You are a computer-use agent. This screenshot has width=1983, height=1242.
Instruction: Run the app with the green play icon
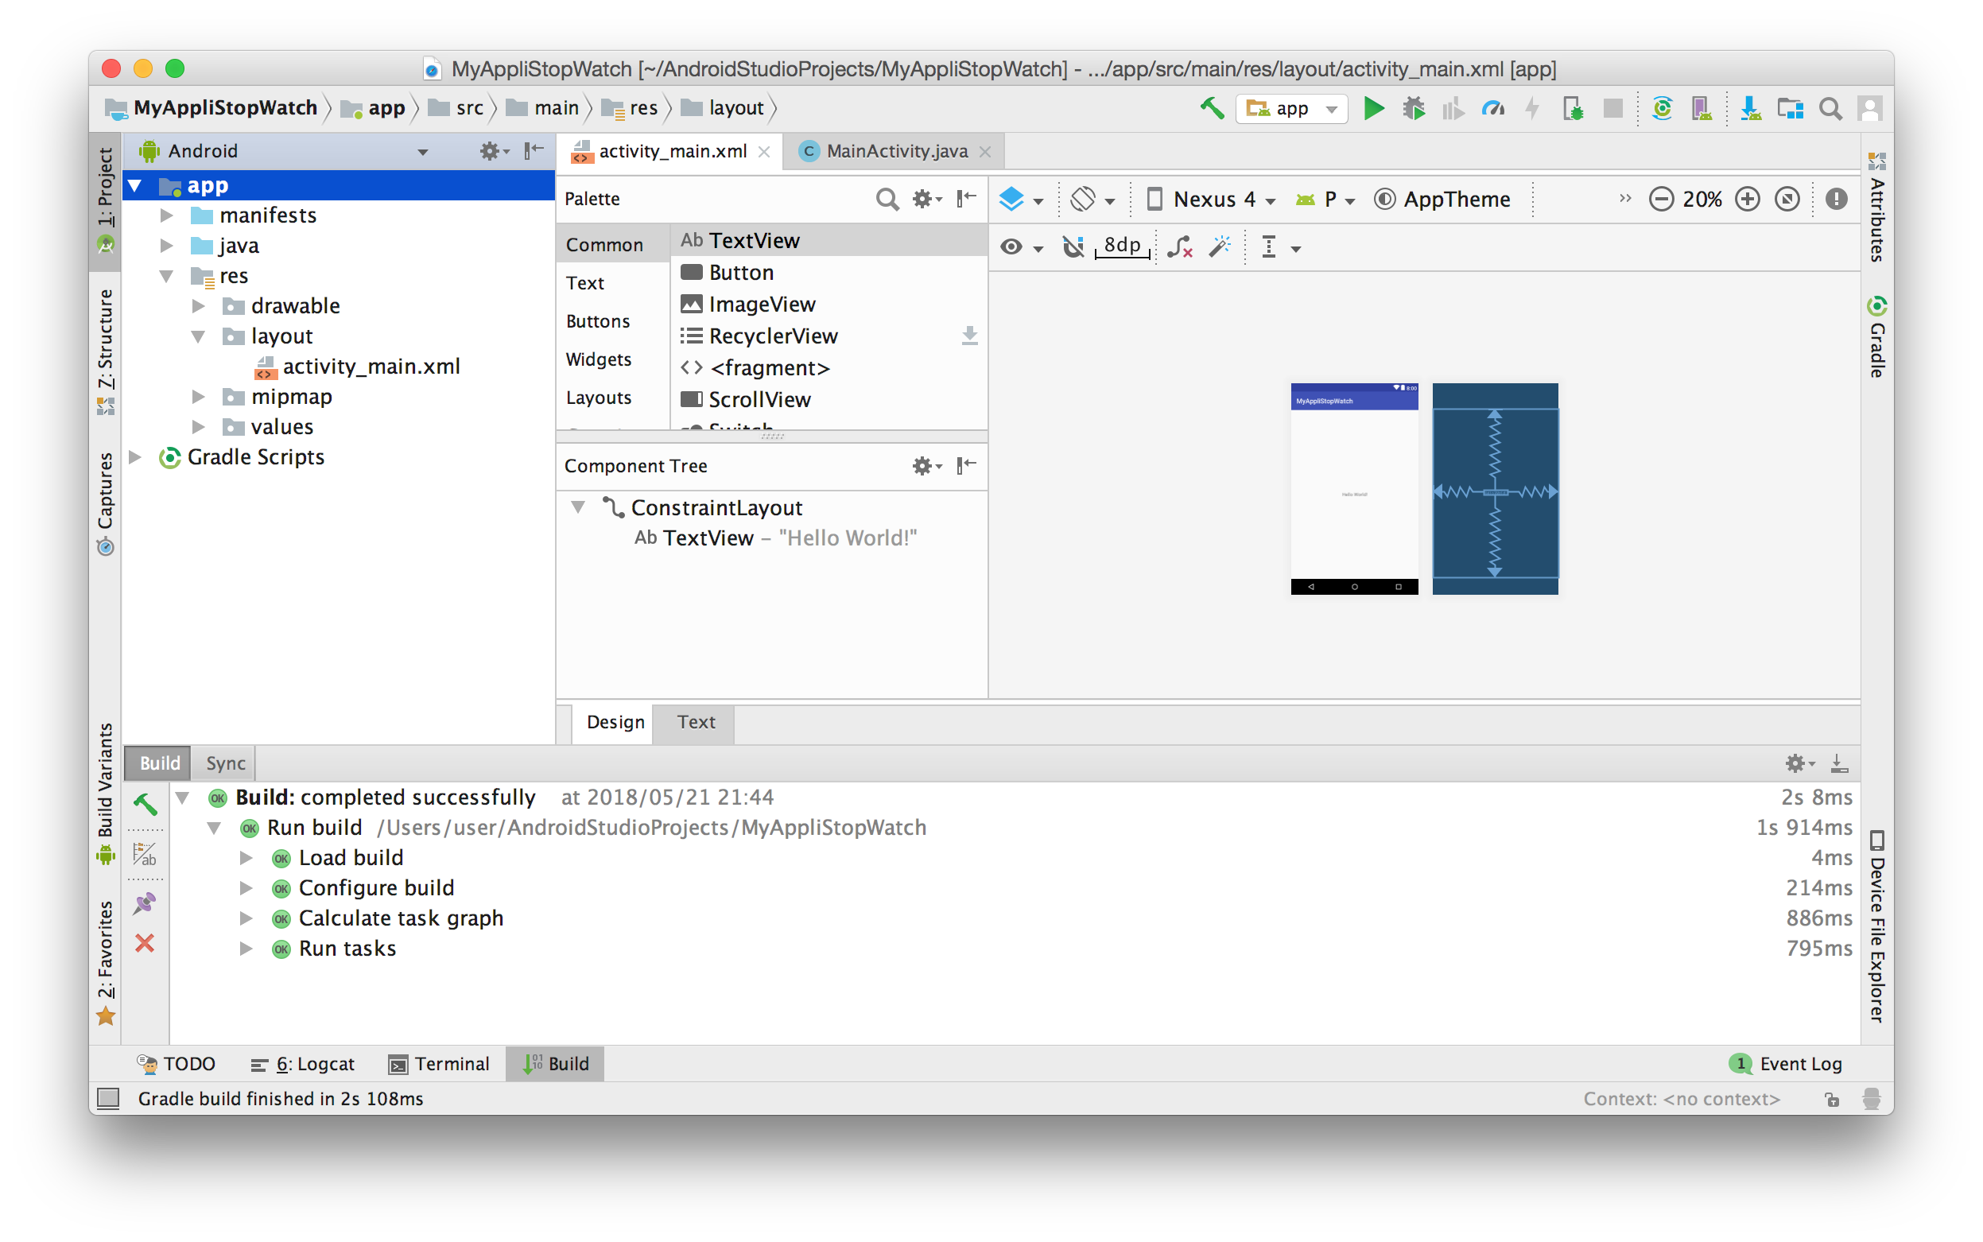[1372, 108]
